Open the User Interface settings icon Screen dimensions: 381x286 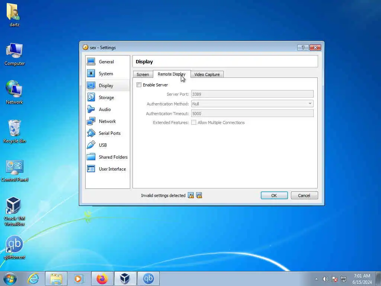click(91, 169)
